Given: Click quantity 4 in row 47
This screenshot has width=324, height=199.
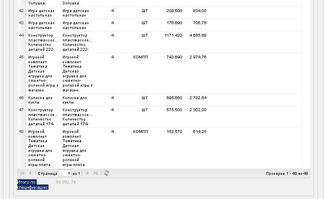Looking at the screenshot, I should tap(113, 110).
